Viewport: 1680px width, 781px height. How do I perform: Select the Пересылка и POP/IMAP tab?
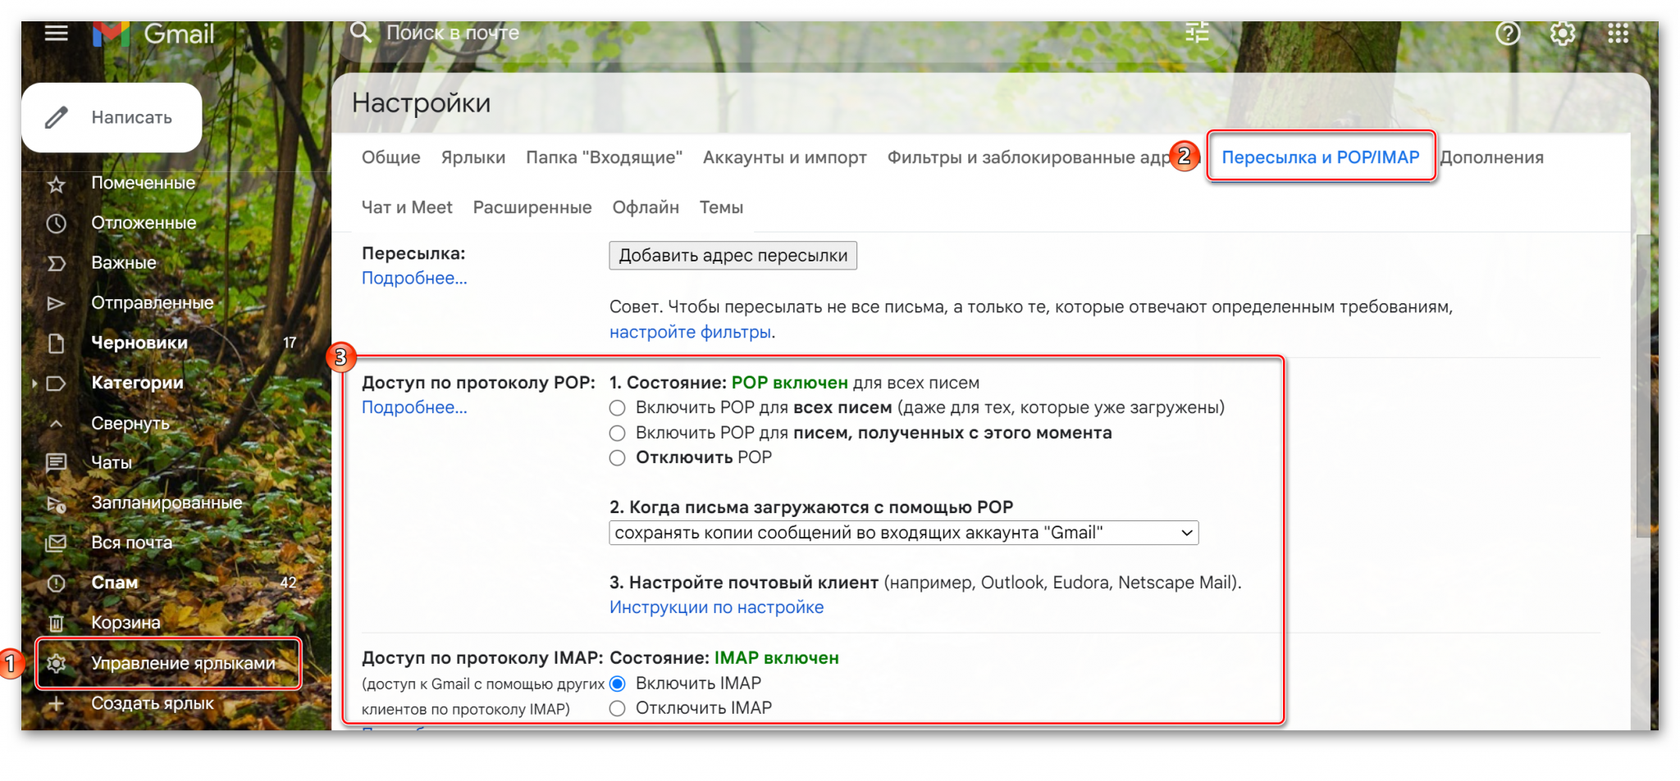tap(1321, 157)
